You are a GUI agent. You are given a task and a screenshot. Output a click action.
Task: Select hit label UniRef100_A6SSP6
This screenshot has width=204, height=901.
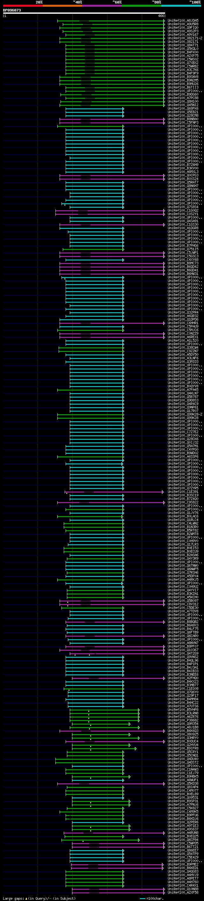coord(183,457)
